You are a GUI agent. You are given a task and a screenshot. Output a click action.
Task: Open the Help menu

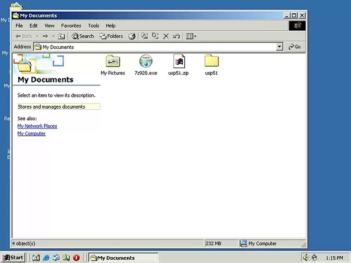click(x=110, y=26)
